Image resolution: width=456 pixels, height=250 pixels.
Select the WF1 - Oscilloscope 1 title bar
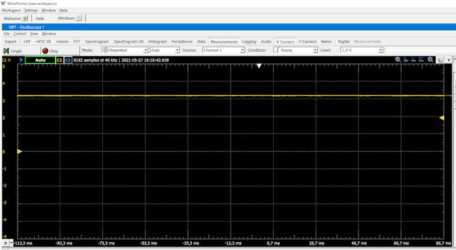[x=229, y=27]
